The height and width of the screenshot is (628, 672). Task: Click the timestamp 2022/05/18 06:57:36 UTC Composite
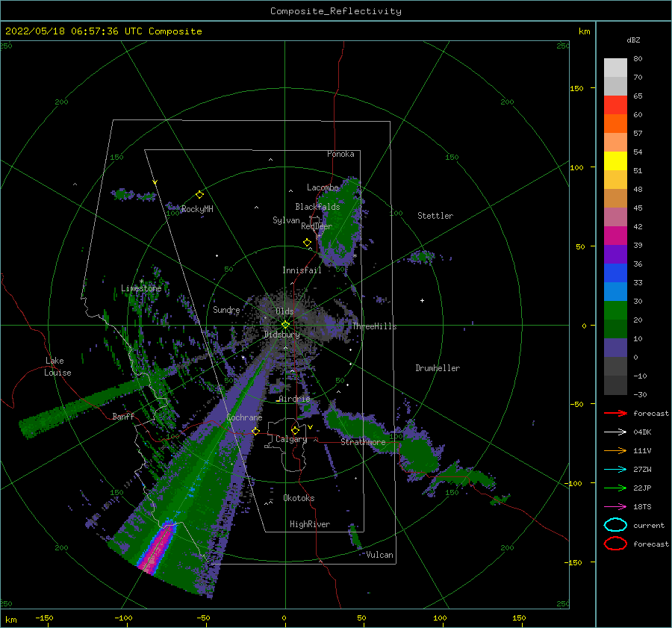(104, 31)
